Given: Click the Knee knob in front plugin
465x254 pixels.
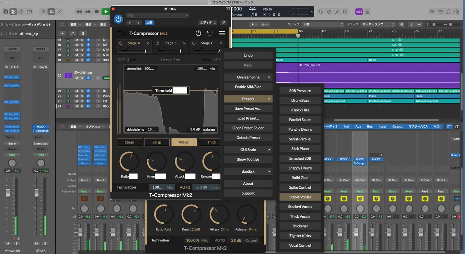Looking at the screenshot, I should click(157, 162).
